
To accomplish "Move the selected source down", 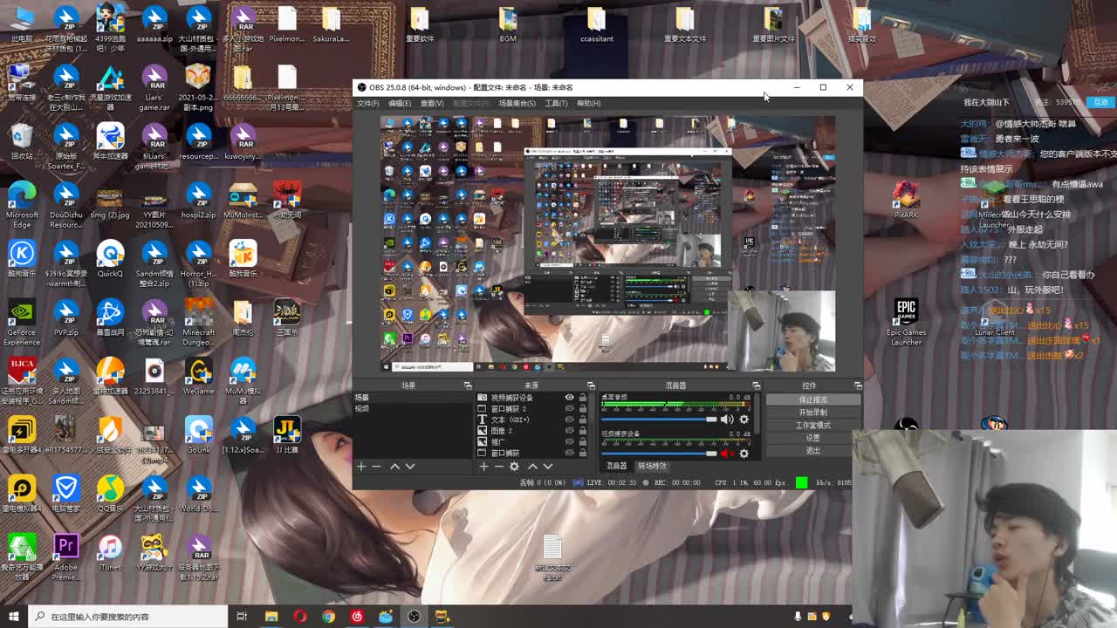I will [x=548, y=467].
